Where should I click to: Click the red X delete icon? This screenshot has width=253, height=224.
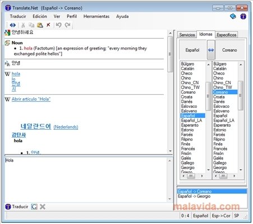pos(48,25)
